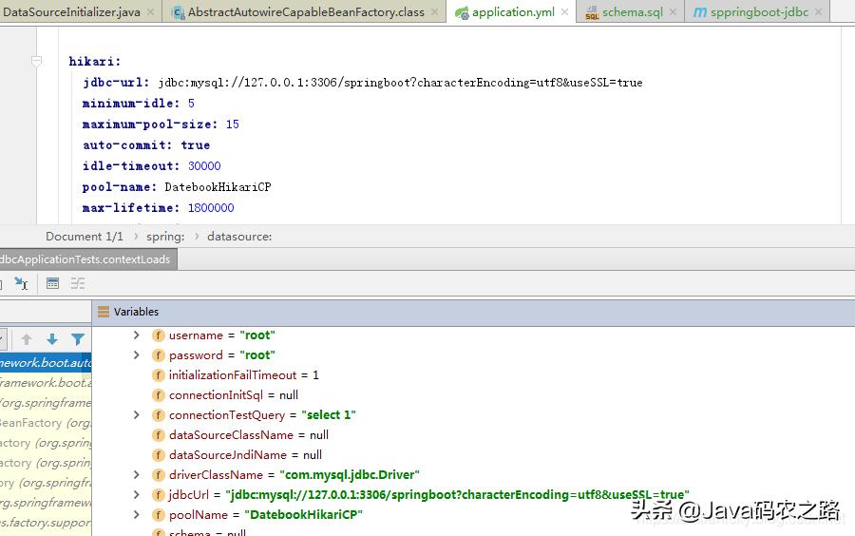Click the pool-name: DatebookHikariCP line

(177, 187)
